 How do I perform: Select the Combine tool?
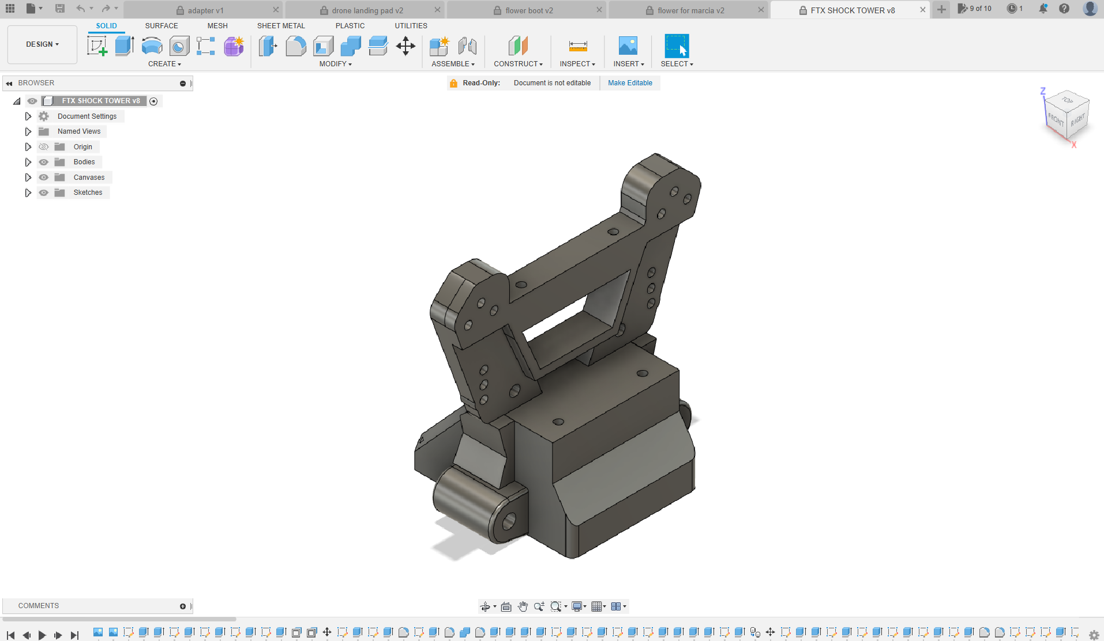351,46
